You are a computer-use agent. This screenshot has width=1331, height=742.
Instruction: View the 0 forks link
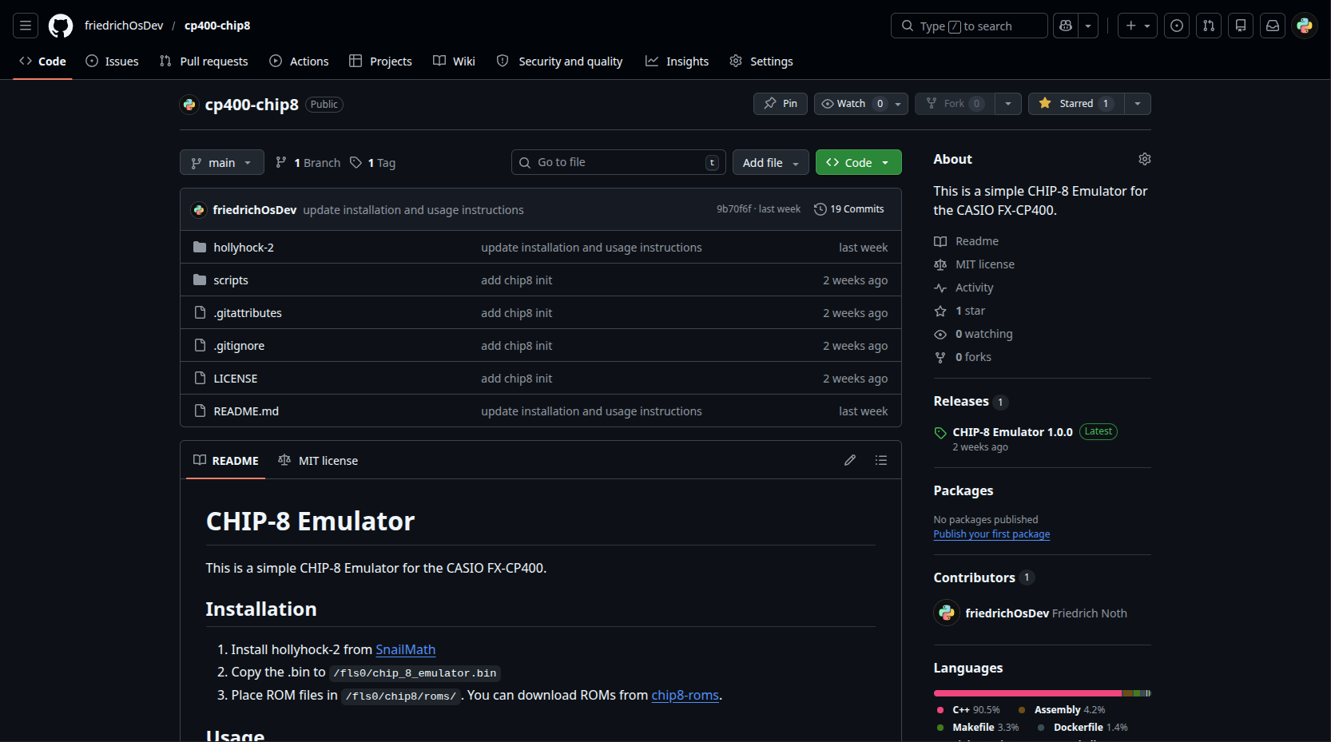coord(963,357)
